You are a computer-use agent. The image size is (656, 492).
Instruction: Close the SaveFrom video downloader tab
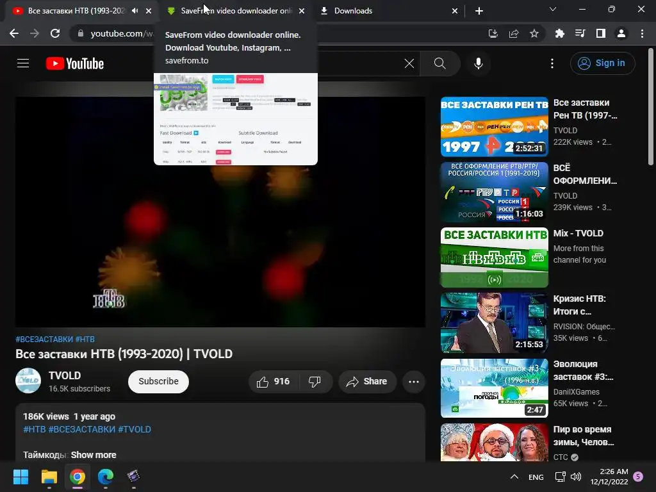pyautogui.click(x=302, y=11)
